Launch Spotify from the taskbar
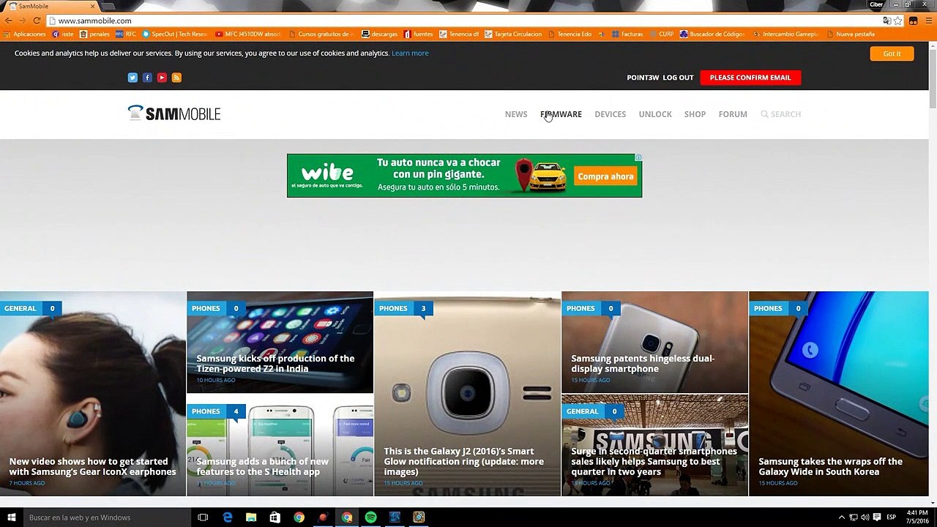Screen dimensions: 937x527 point(371,517)
